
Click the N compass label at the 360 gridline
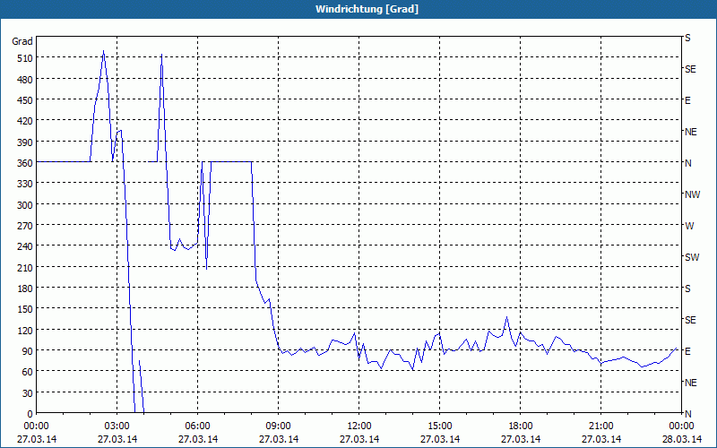click(687, 163)
